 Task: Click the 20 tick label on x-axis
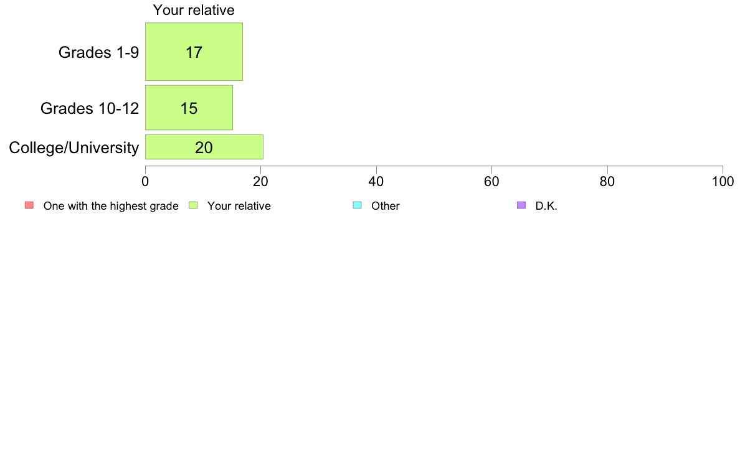coord(260,182)
